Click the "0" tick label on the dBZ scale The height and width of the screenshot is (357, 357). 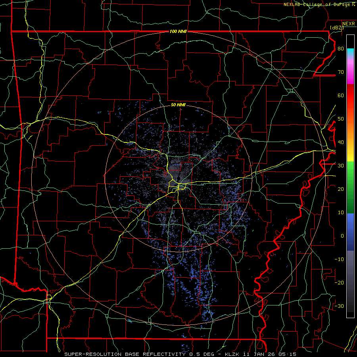[342, 236]
